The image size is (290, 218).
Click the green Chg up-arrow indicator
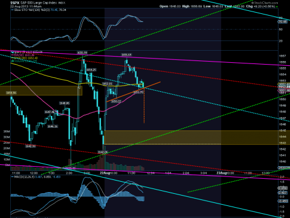tap(277, 7)
